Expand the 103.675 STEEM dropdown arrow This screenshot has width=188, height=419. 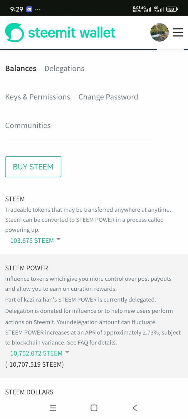click(58, 239)
